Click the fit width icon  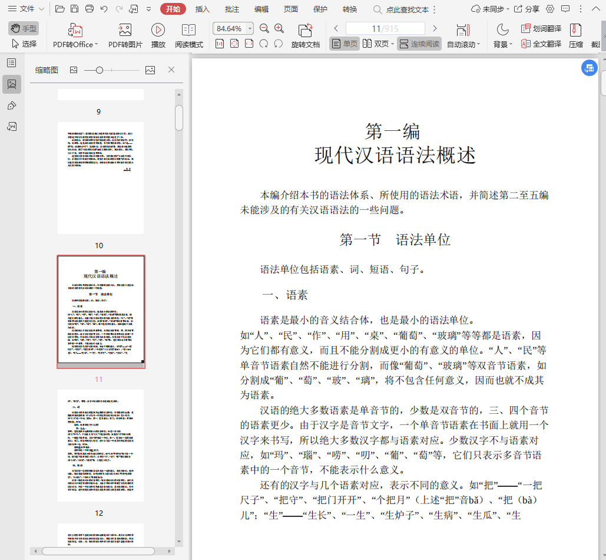tap(249, 44)
